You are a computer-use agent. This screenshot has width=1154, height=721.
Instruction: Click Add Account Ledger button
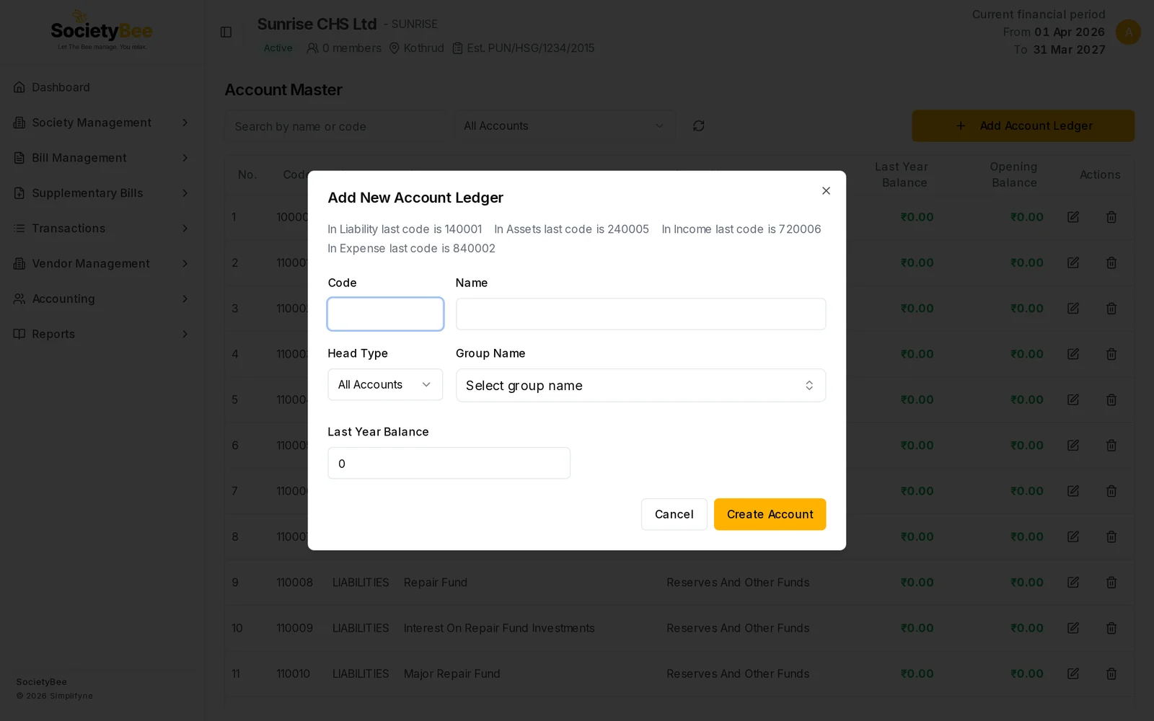click(1023, 126)
